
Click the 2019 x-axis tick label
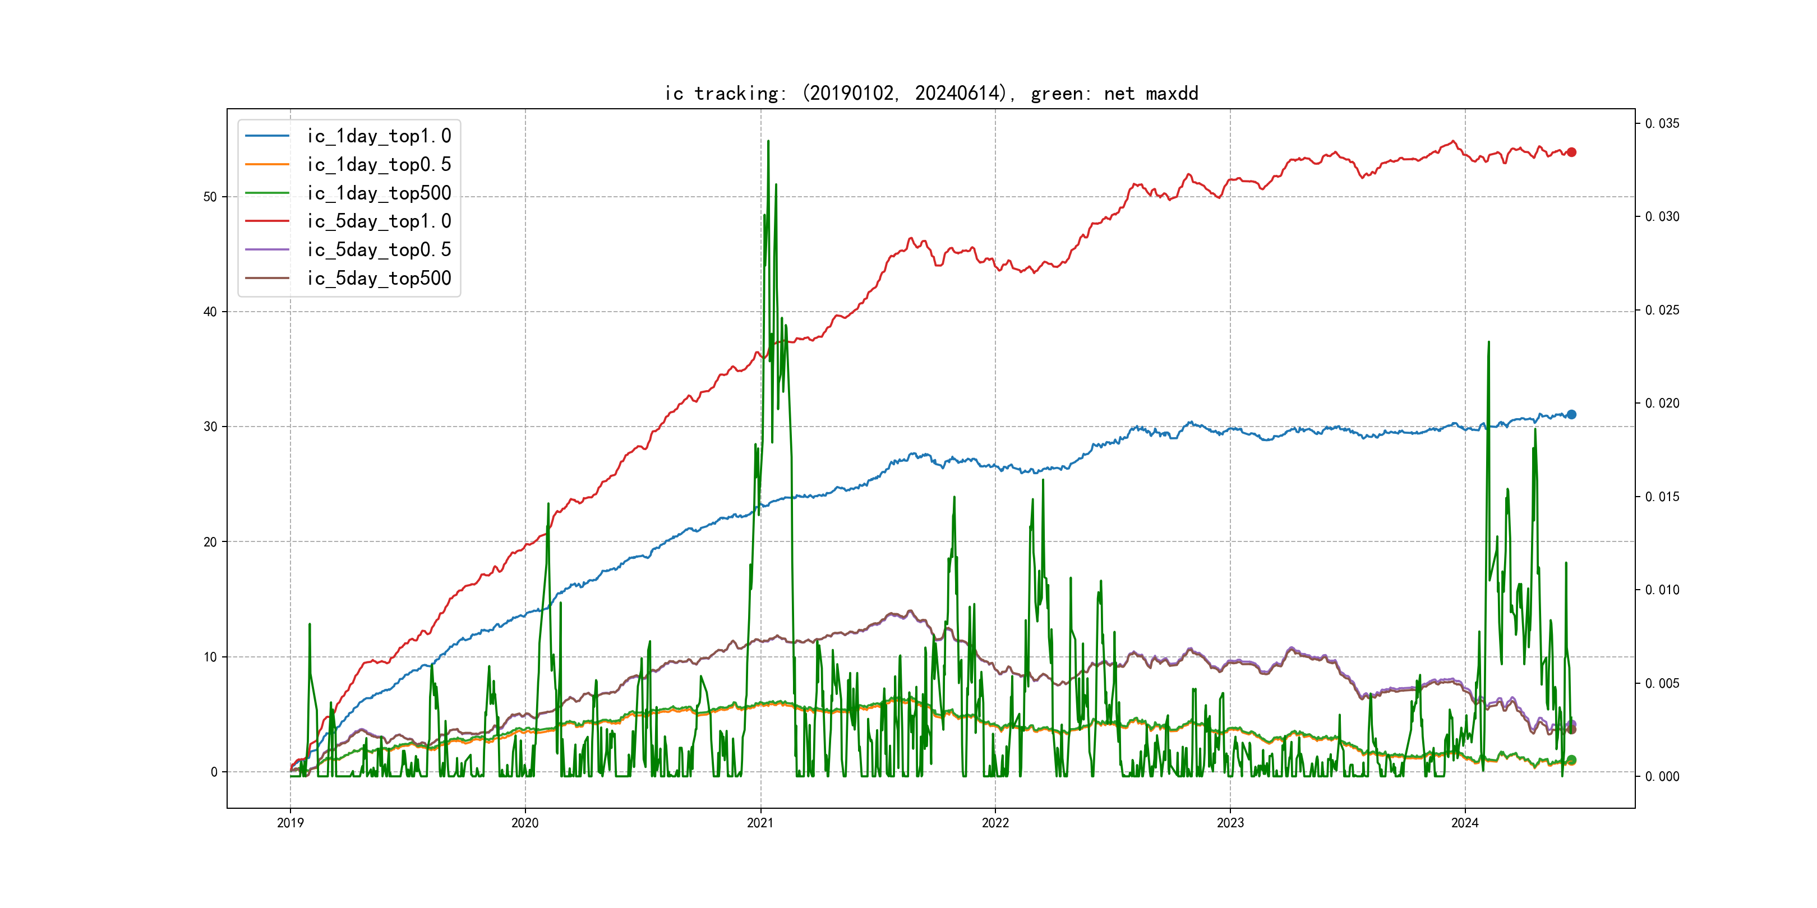point(290,823)
